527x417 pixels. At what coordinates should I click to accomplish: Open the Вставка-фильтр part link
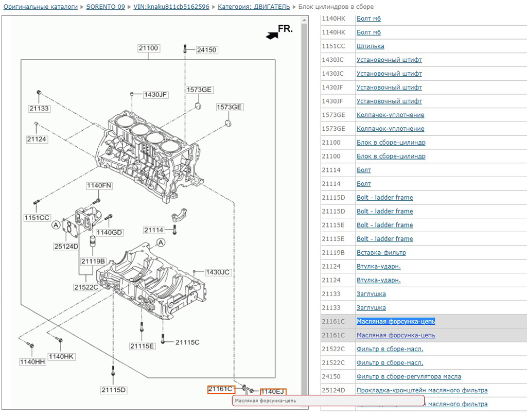point(381,253)
